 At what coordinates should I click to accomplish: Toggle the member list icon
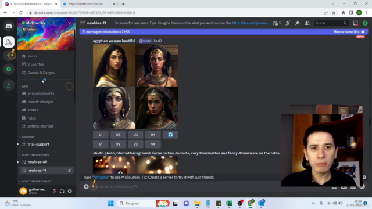coord(307,23)
